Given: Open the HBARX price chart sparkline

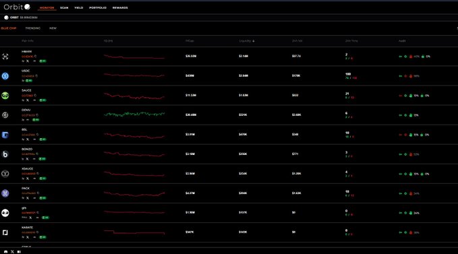Looking at the screenshot, I should point(134,57).
